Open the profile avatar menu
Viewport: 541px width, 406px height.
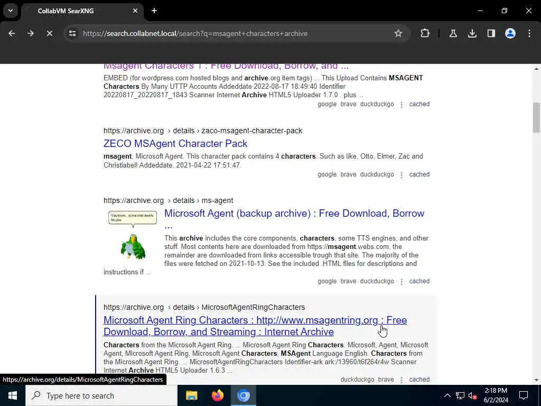(x=510, y=33)
